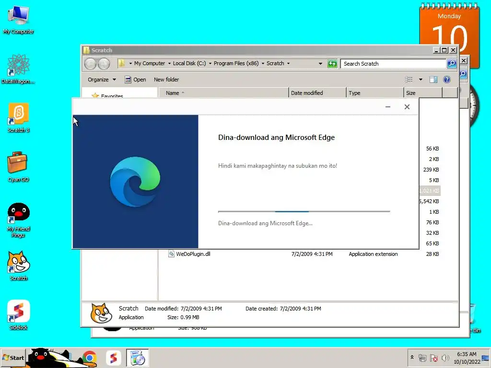Click Open in explorer toolbar
This screenshot has width=491, height=368.
click(x=135, y=80)
